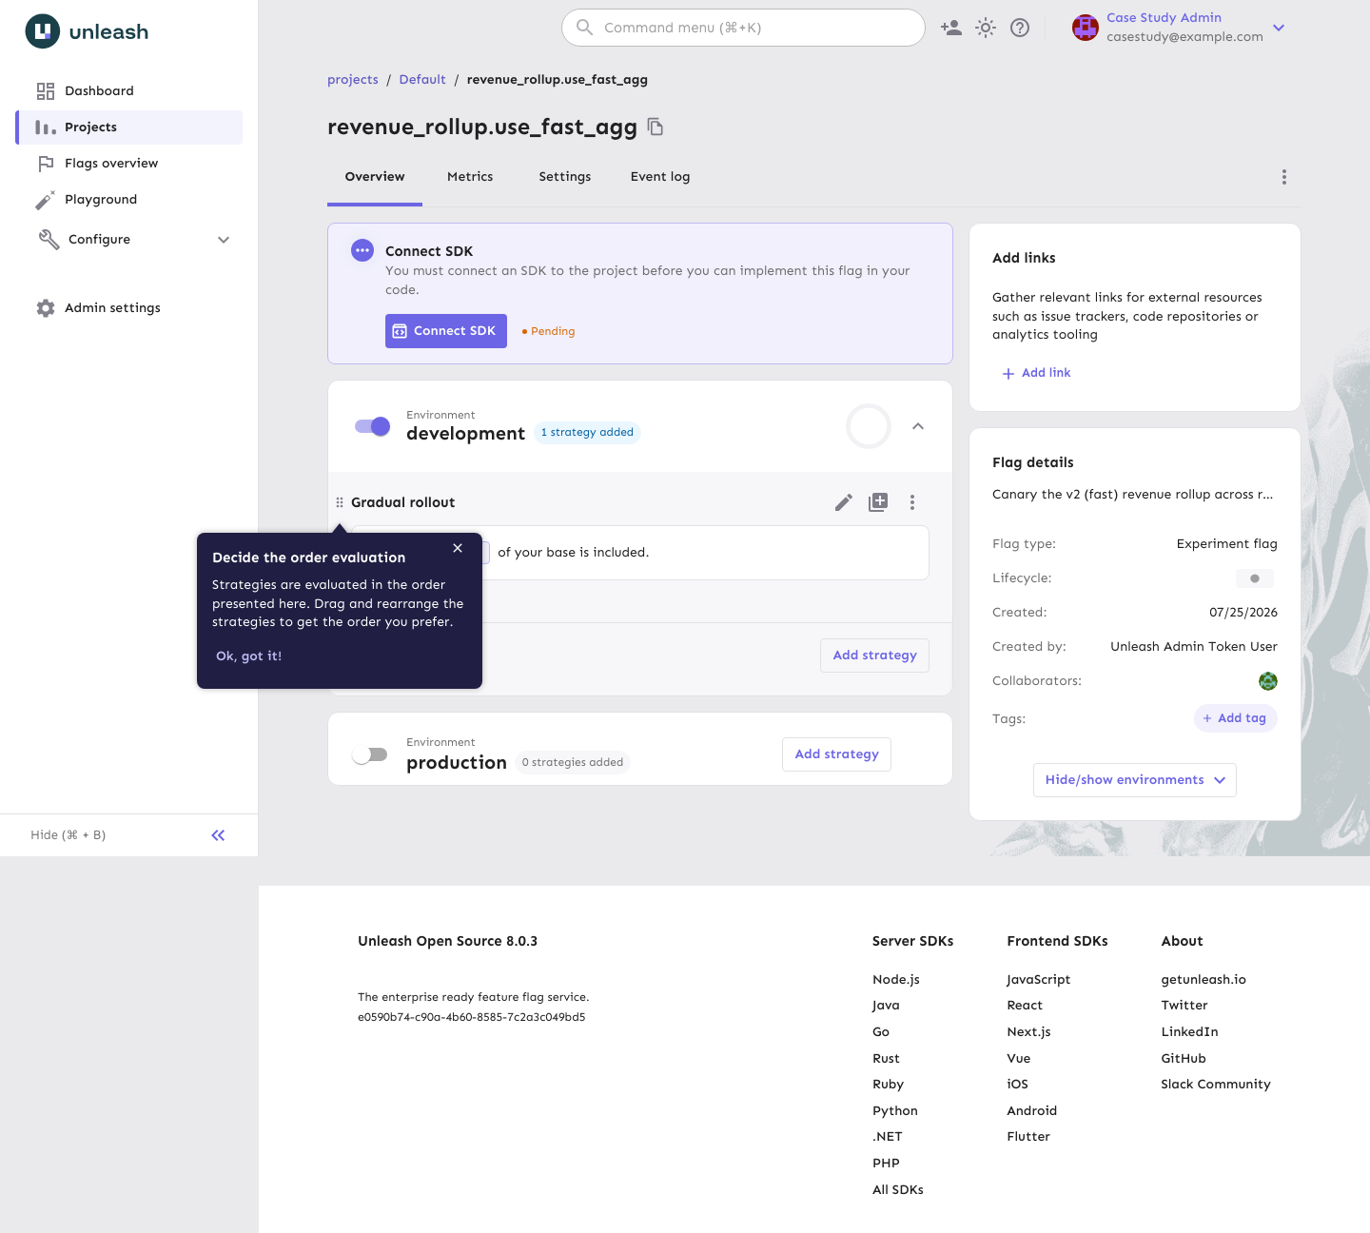Open the Dashboard sidebar item
The height and width of the screenshot is (1233, 1370).
(128, 91)
